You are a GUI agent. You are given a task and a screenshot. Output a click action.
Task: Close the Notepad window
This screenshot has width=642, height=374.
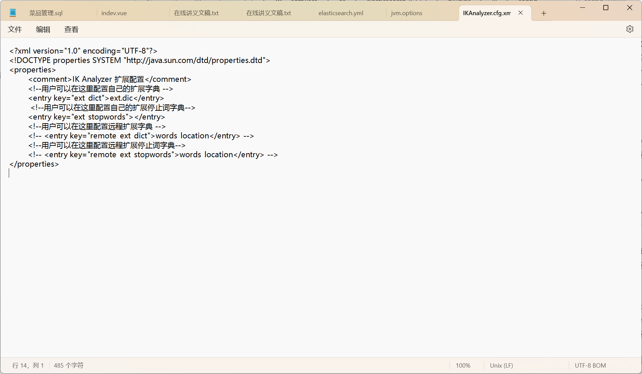[x=630, y=7]
